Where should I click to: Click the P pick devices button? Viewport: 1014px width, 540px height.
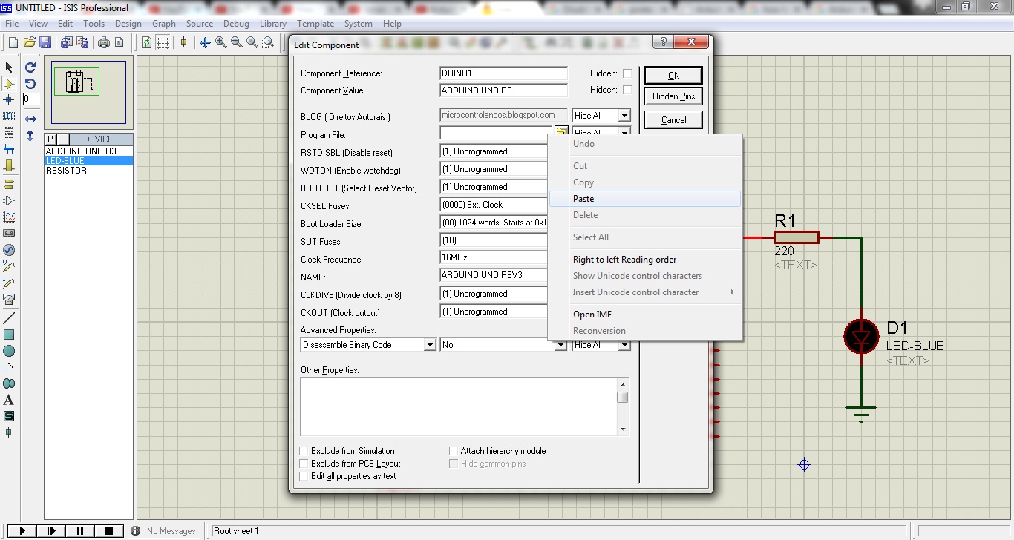pyautogui.click(x=50, y=139)
